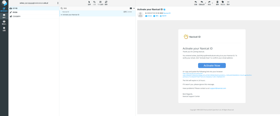Click the Activate Now button
Image resolution: width=280 pixels, height=116 pixels.
point(212,65)
